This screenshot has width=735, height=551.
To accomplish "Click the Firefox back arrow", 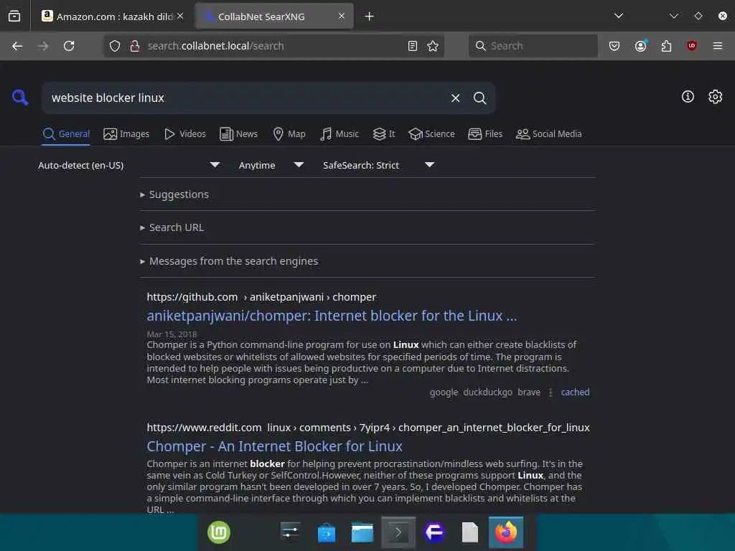I will (17, 46).
